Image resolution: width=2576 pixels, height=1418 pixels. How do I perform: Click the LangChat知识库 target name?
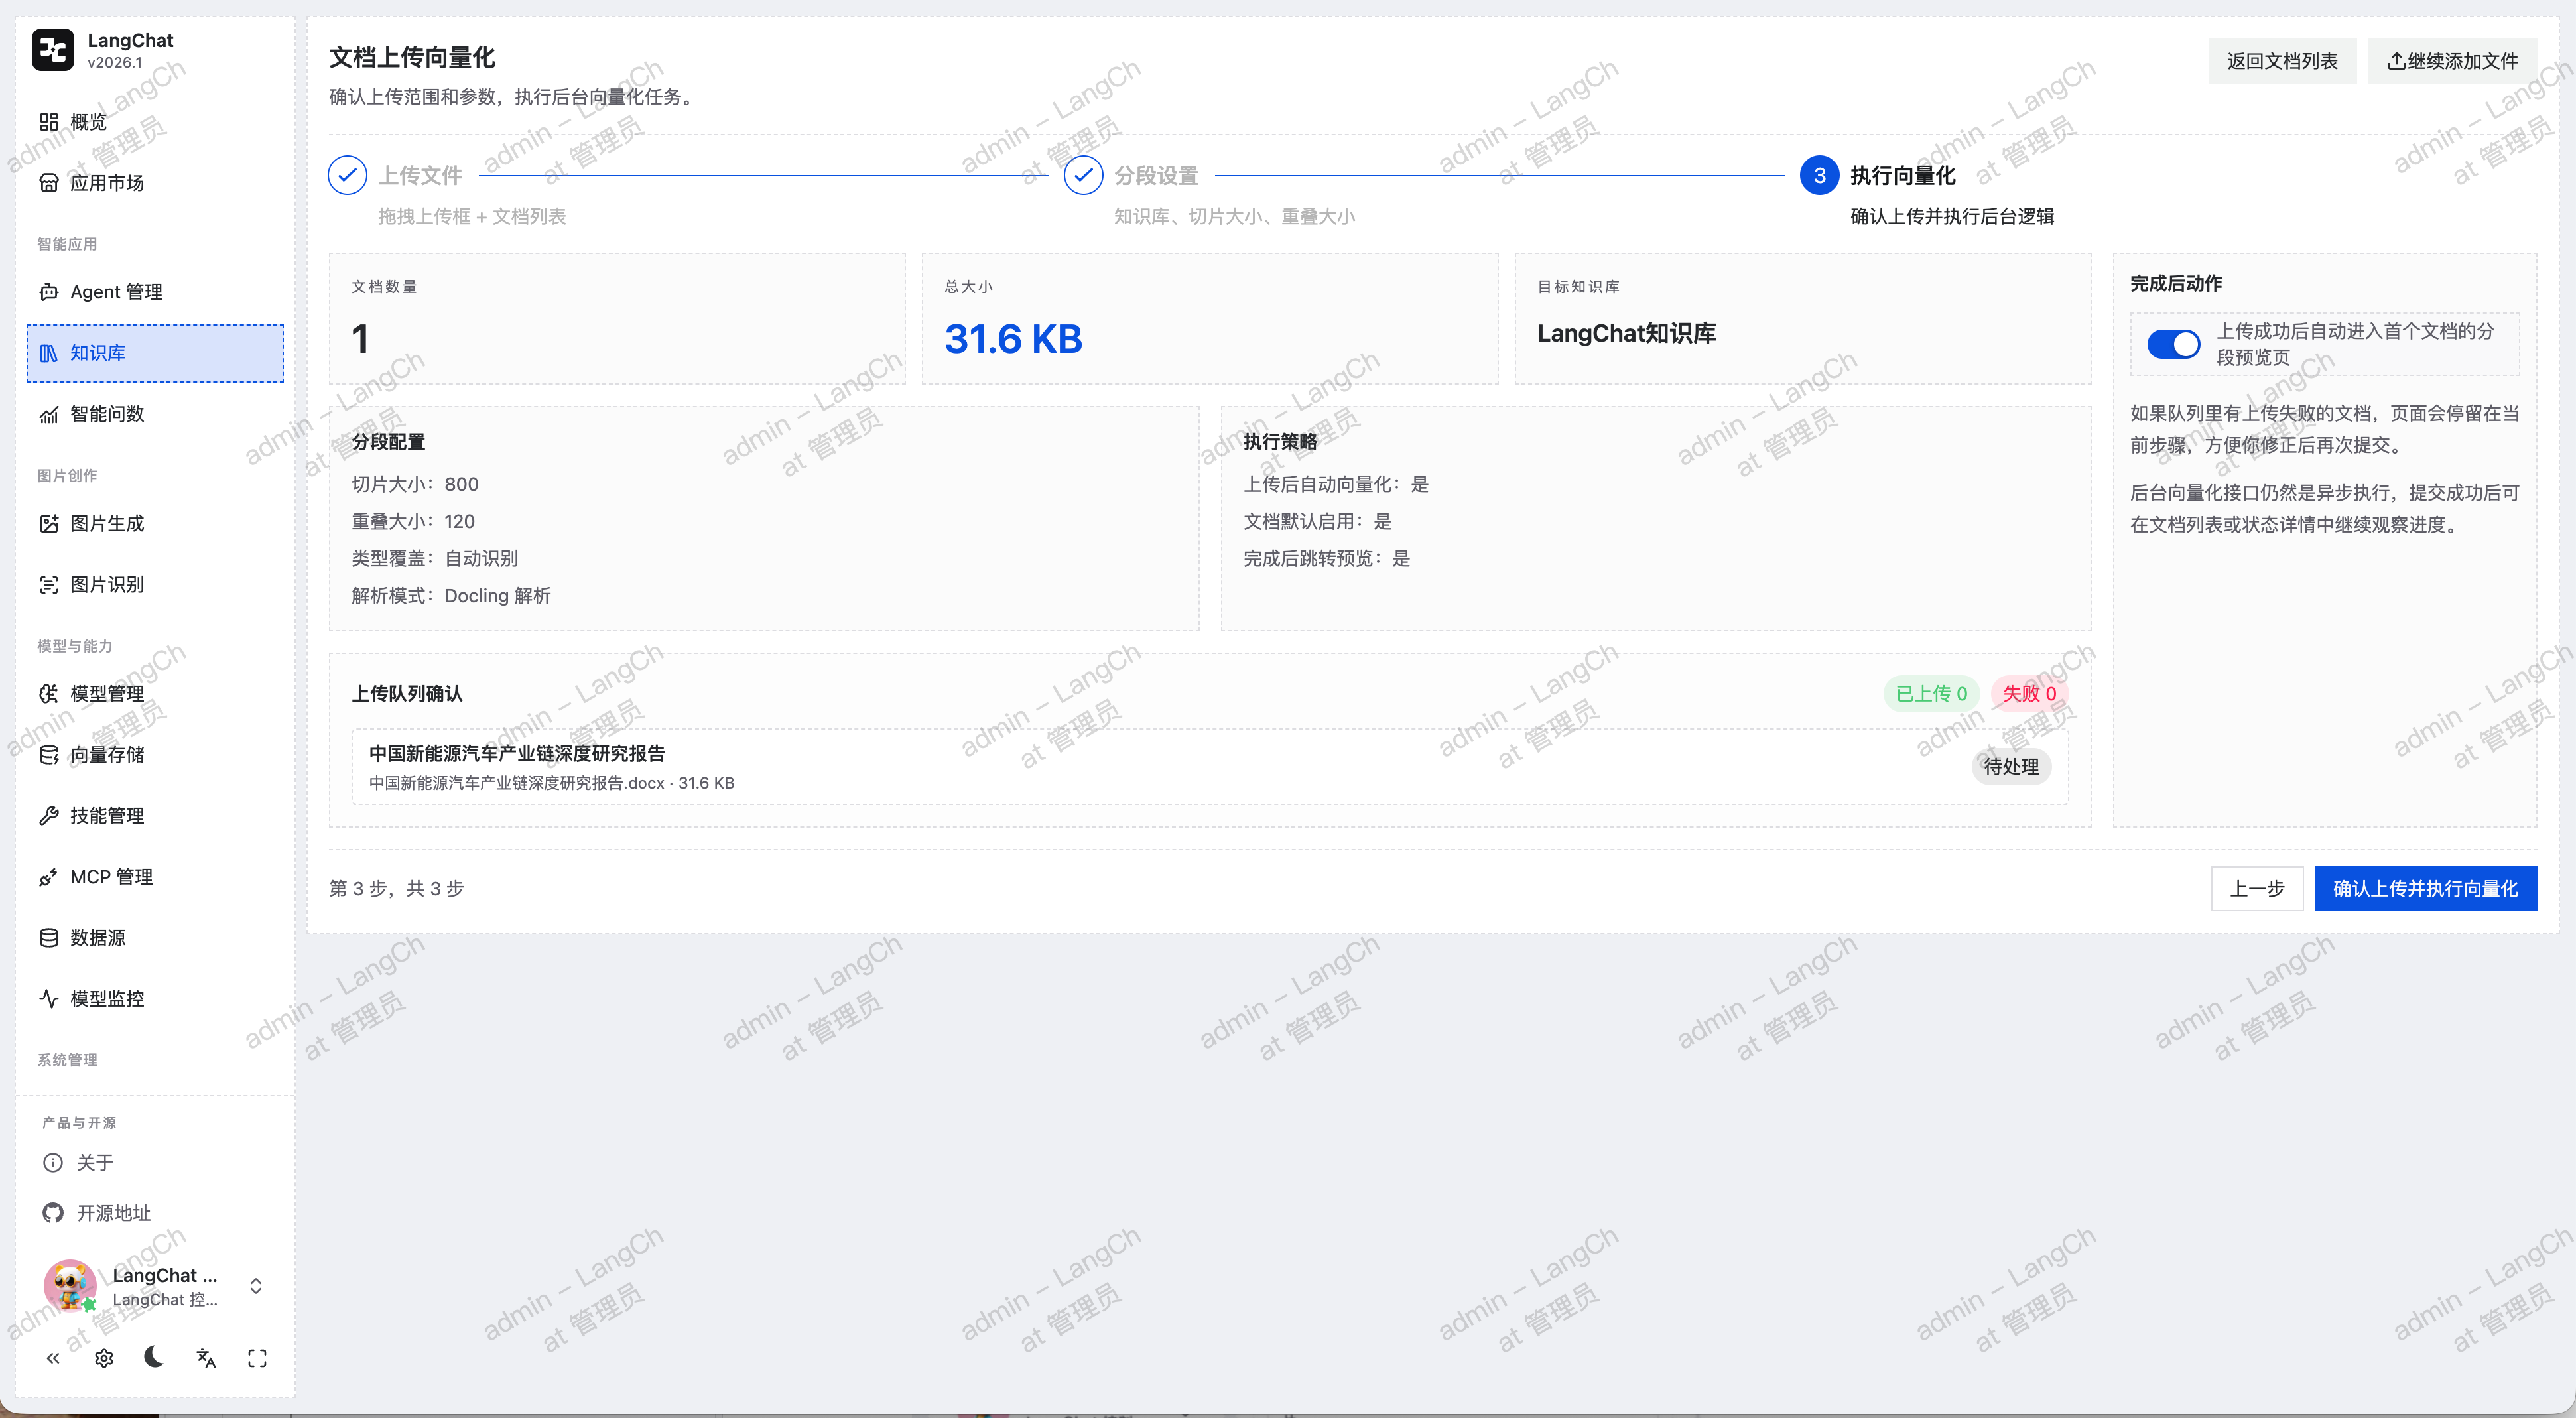(1626, 334)
